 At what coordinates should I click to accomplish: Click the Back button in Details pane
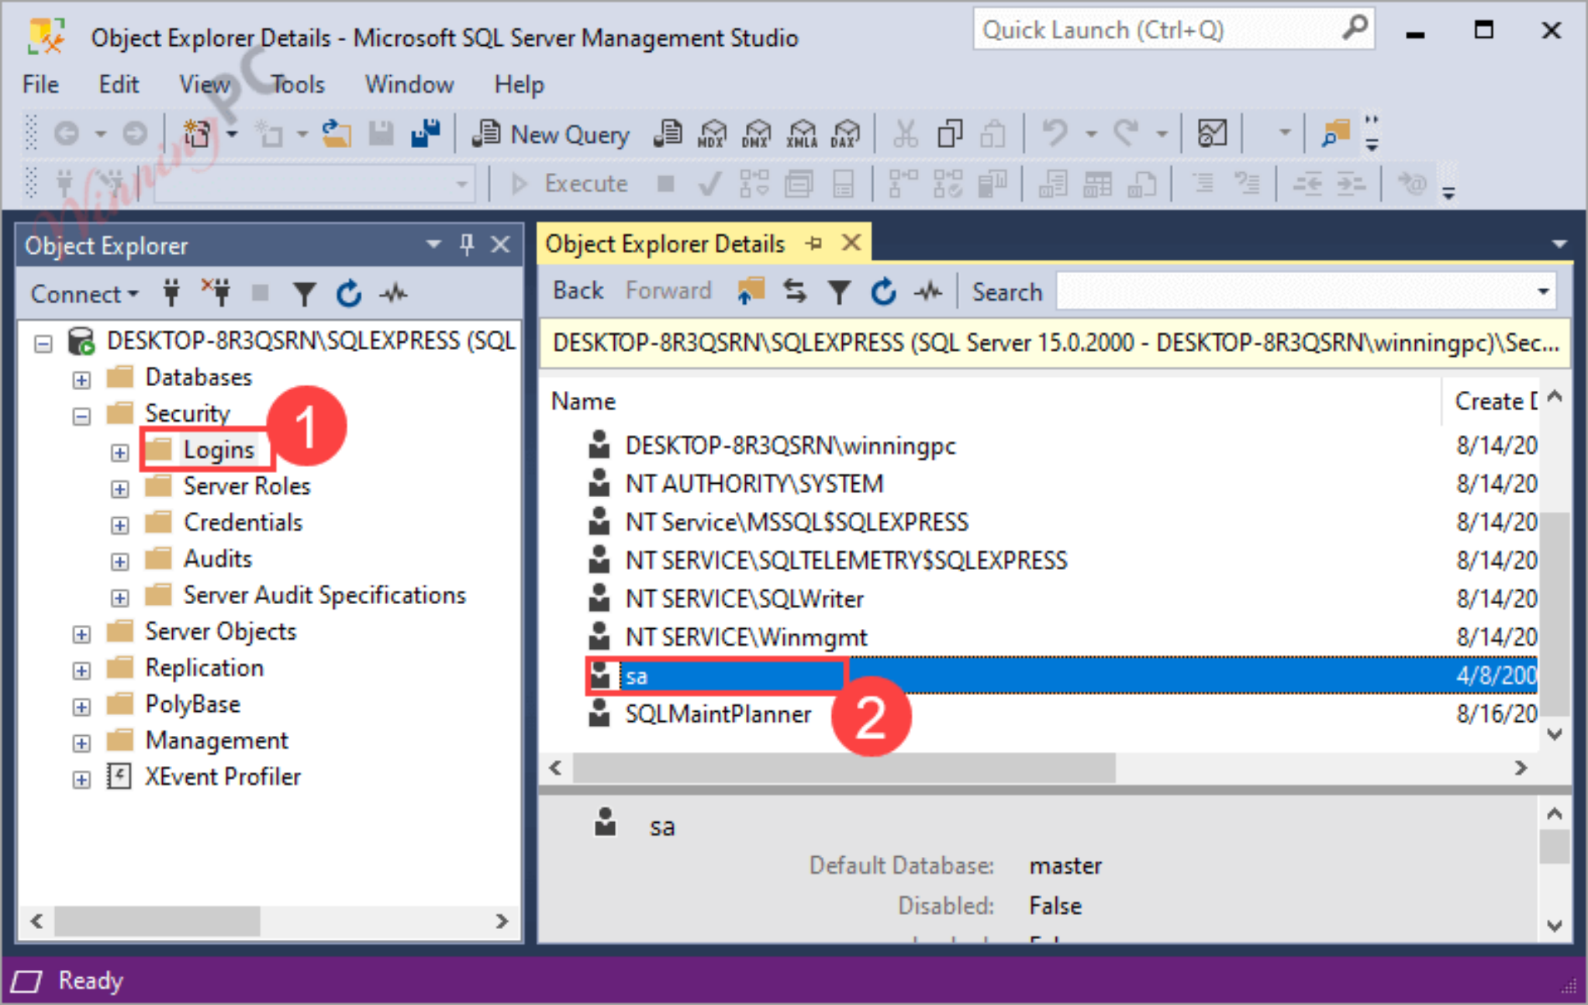578,291
